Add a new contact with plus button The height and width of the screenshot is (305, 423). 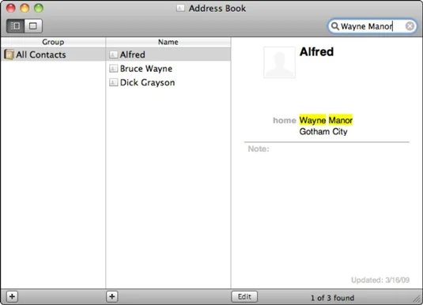[x=112, y=296]
